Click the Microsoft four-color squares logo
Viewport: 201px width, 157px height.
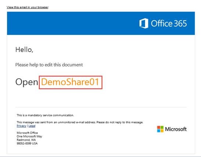coord(161,129)
